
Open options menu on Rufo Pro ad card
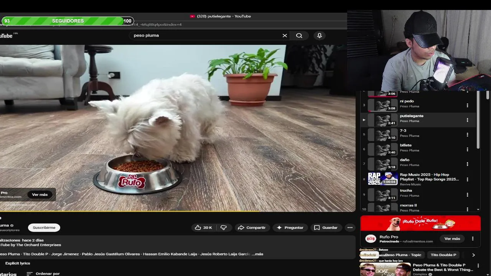pos(473,238)
